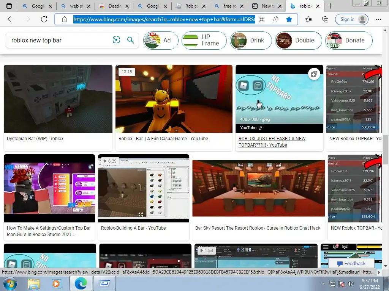Open the taskbar app next to Edge

104,283
